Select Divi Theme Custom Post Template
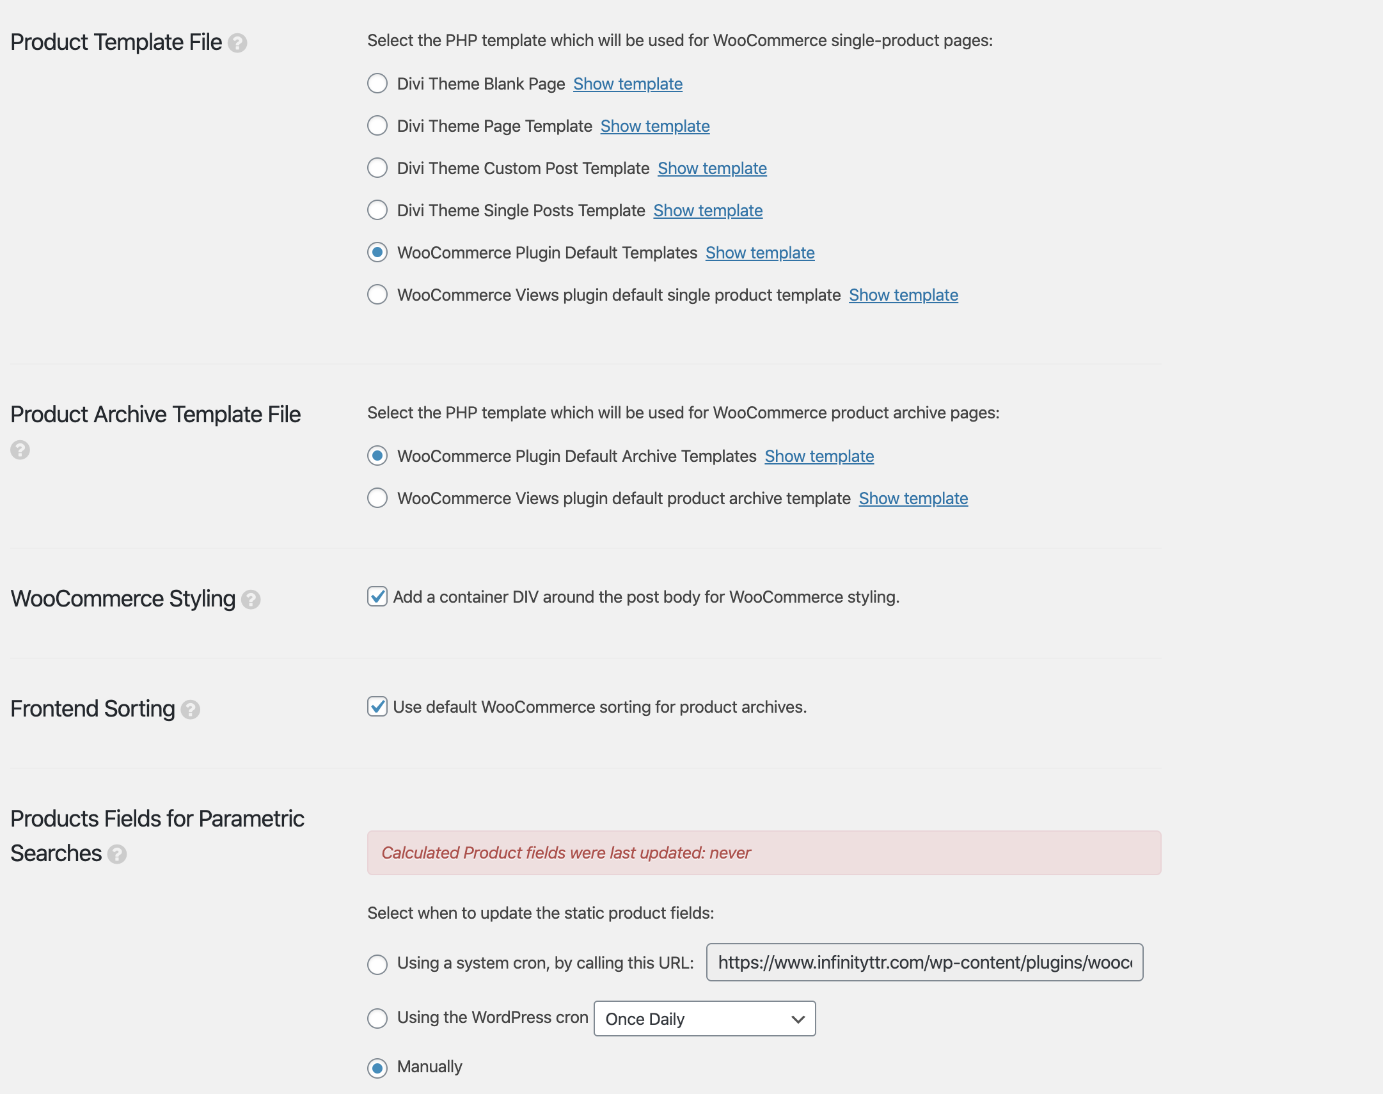Screen dimensions: 1383x1094 (x=377, y=168)
